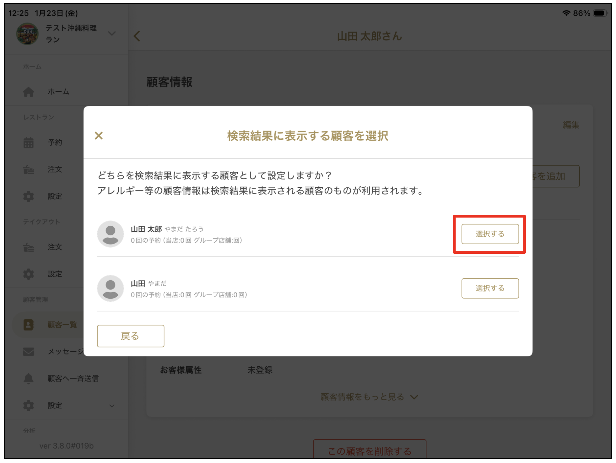This screenshot has height=463, width=616.
Task: Select the 顧客一覧 sidebar menu item
Action: click(x=62, y=324)
